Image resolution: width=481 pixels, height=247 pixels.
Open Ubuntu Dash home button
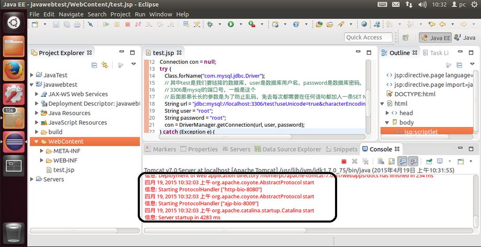point(14,23)
